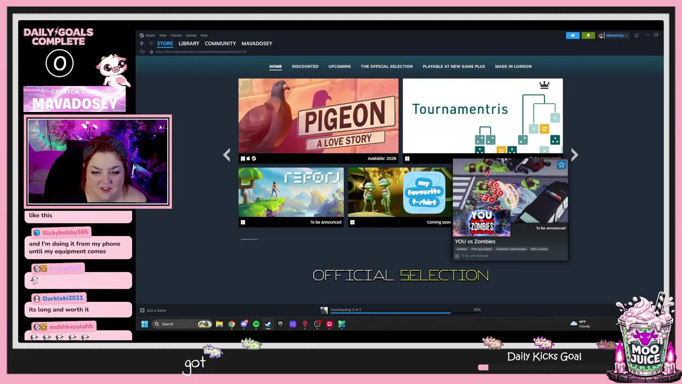
Task: Open the View menu
Action: coord(163,35)
